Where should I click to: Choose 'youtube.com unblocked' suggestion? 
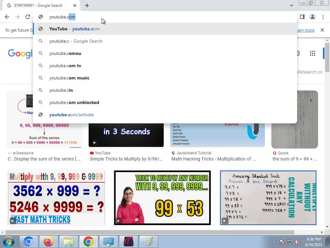tap(165, 102)
